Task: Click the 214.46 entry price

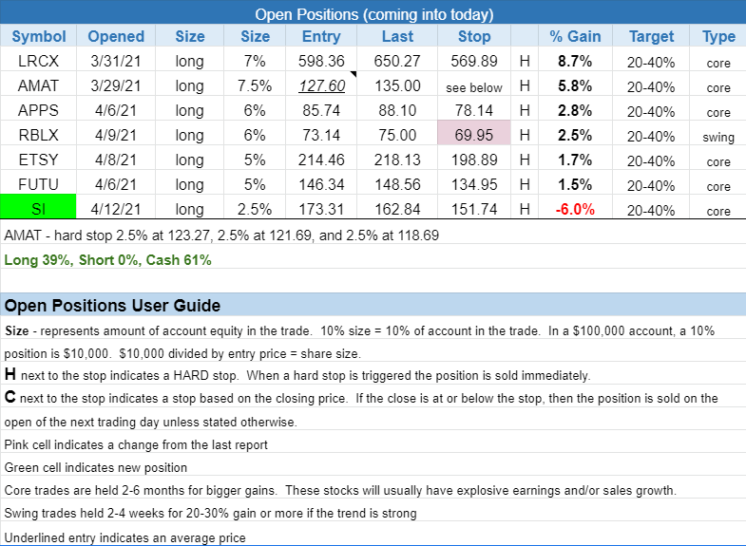Action: 321,160
